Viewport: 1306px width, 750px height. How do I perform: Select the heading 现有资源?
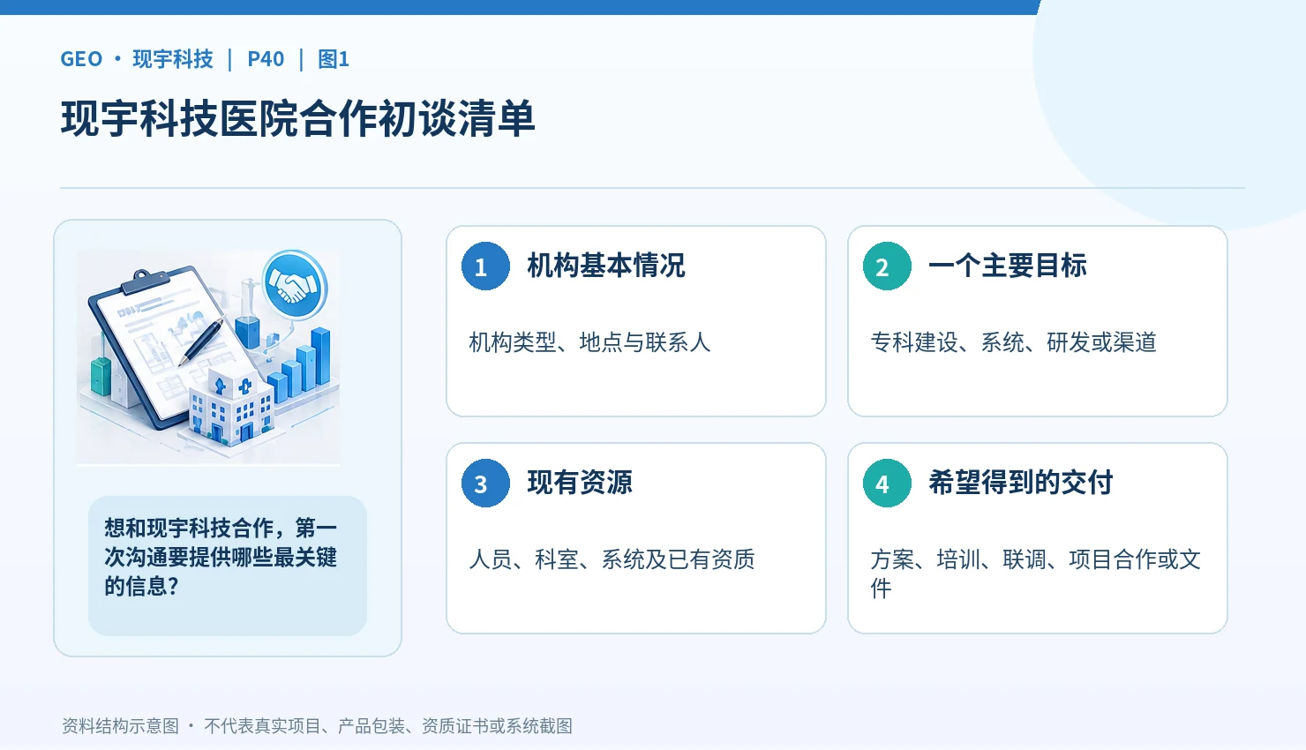pyautogui.click(x=580, y=483)
